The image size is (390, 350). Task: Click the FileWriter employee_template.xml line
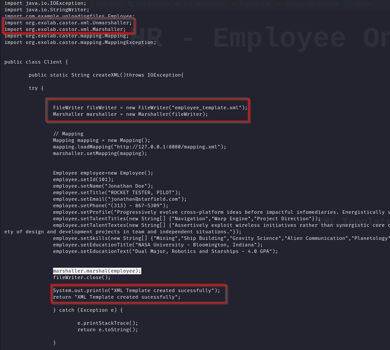150,108
